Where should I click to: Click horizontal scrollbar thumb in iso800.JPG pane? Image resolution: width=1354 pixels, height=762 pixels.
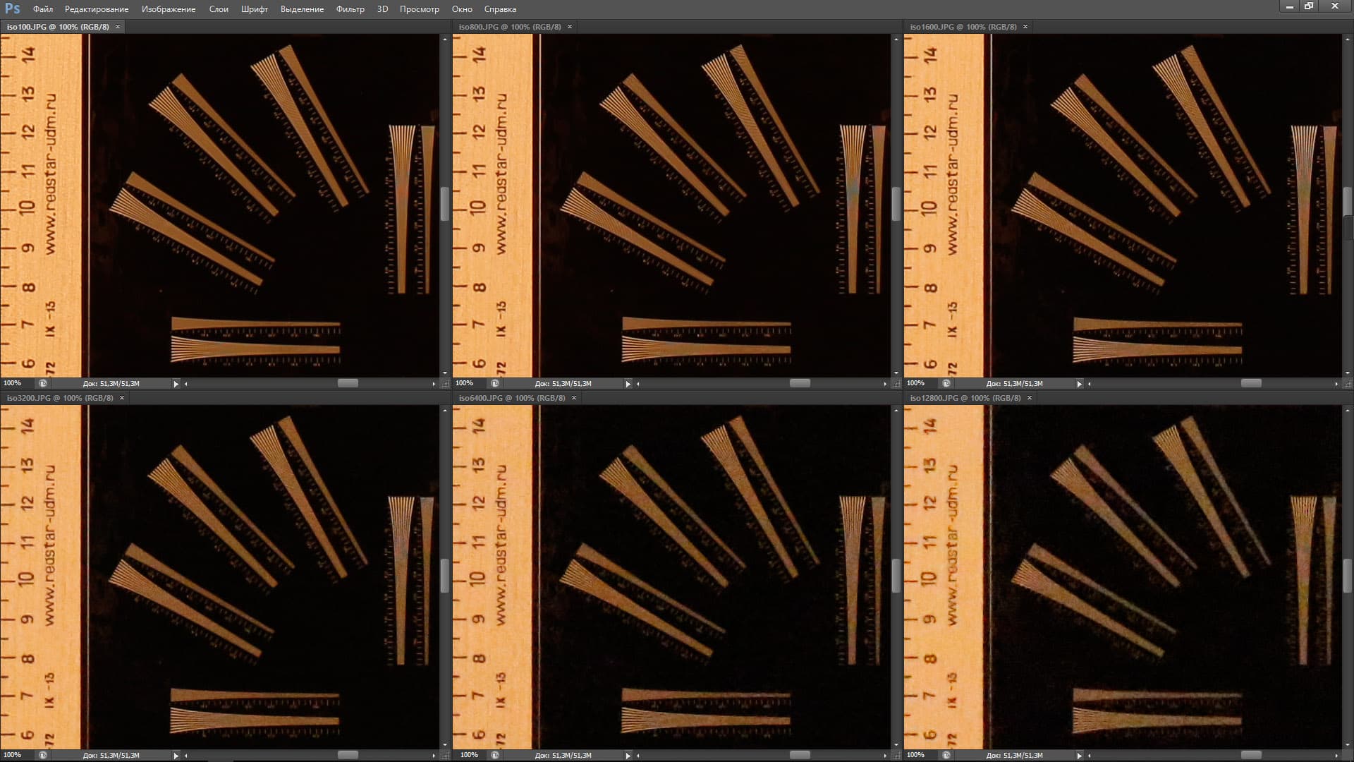click(800, 383)
